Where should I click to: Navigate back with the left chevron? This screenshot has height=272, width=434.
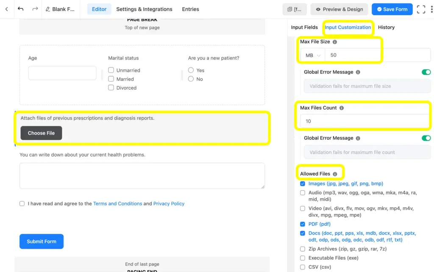click(6, 9)
